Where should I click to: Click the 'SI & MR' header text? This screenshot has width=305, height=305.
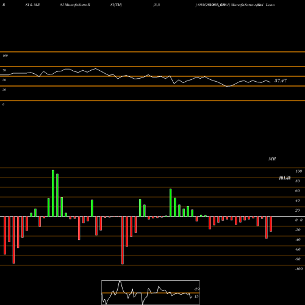(x=32, y=5)
